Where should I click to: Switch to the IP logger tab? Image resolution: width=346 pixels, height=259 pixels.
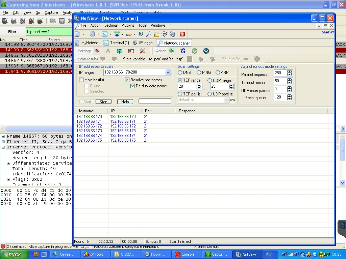[x=143, y=43]
